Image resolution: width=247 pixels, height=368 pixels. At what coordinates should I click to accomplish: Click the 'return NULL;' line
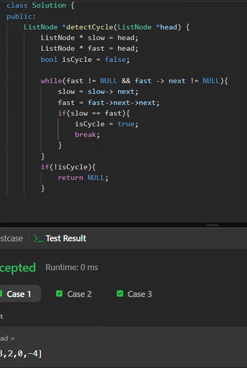pyautogui.click(x=83, y=178)
